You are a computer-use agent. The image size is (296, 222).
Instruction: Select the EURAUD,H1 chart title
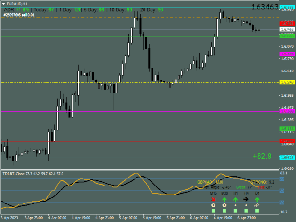(x=17, y=4)
